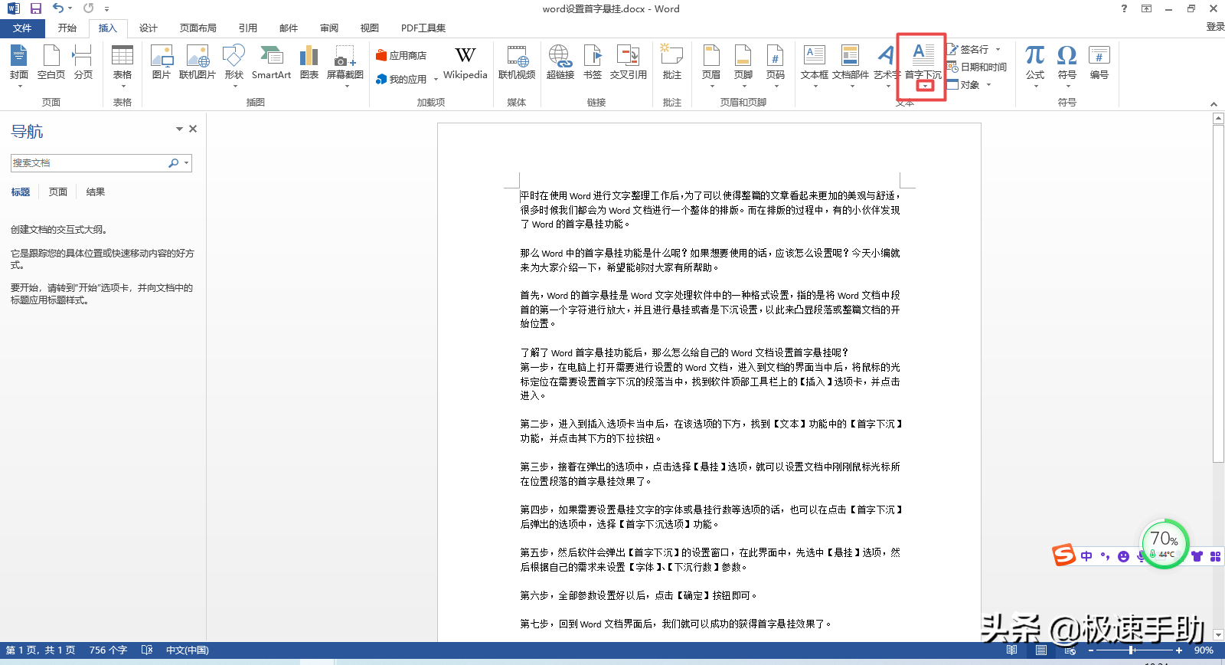Click the zoom slider handle
The image size is (1225, 665).
[x=1131, y=650]
